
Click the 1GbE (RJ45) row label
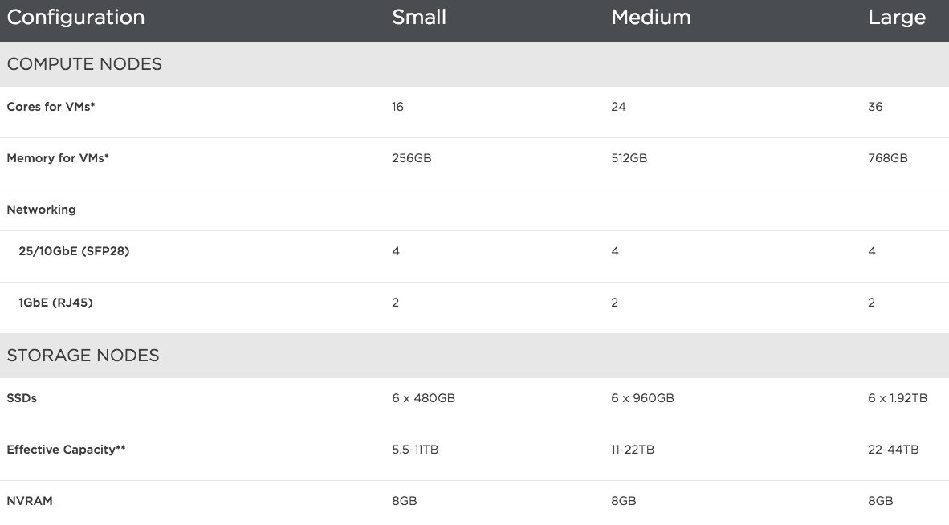[55, 303]
